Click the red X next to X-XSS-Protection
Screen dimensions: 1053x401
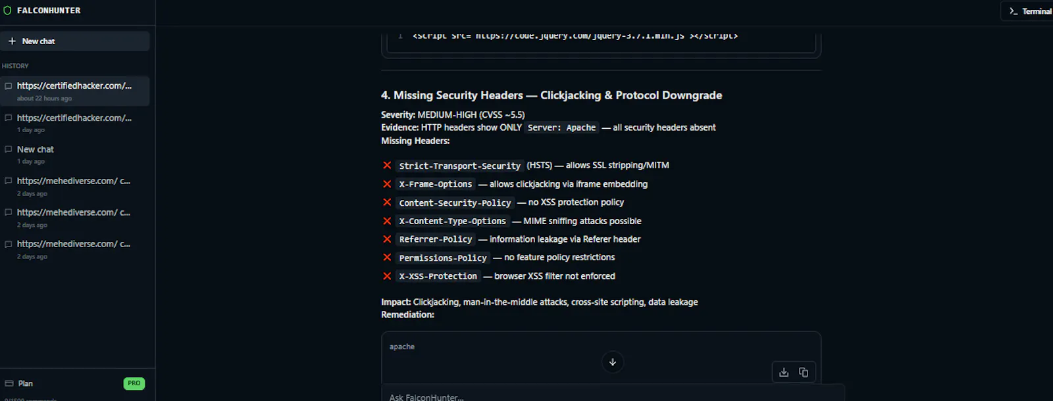(x=387, y=276)
